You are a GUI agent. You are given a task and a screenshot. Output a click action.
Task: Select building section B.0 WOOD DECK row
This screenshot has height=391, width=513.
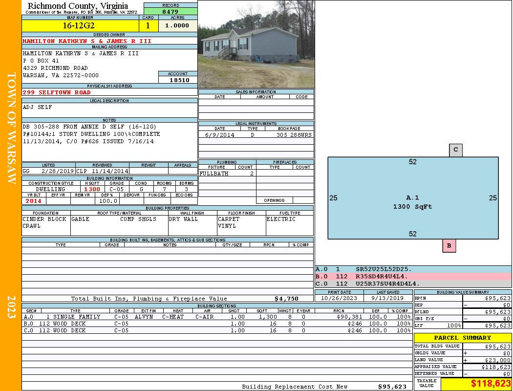(x=217, y=324)
